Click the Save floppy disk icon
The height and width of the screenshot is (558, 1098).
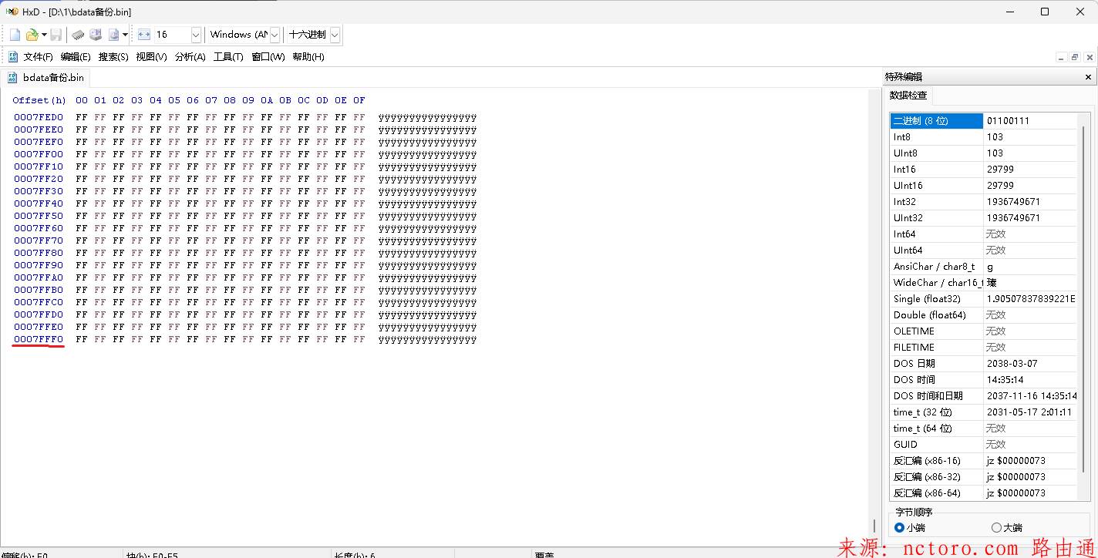point(56,35)
